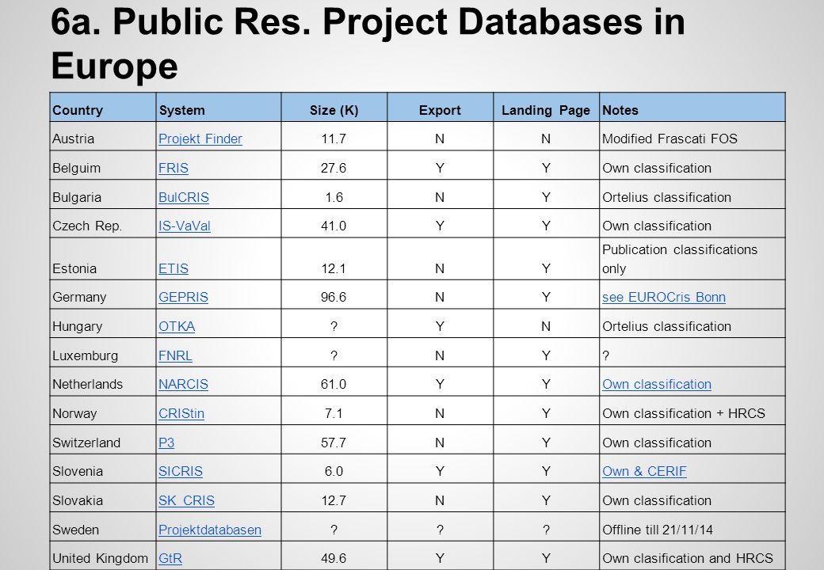Click the 96.6 size value

tap(334, 297)
